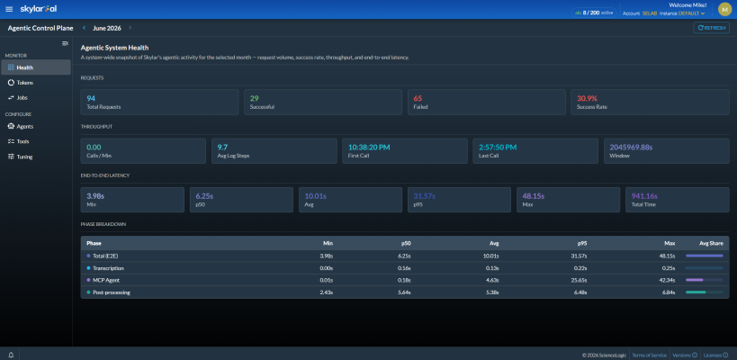Click the p50 column header in table
737x360 pixels.
(407, 243)
